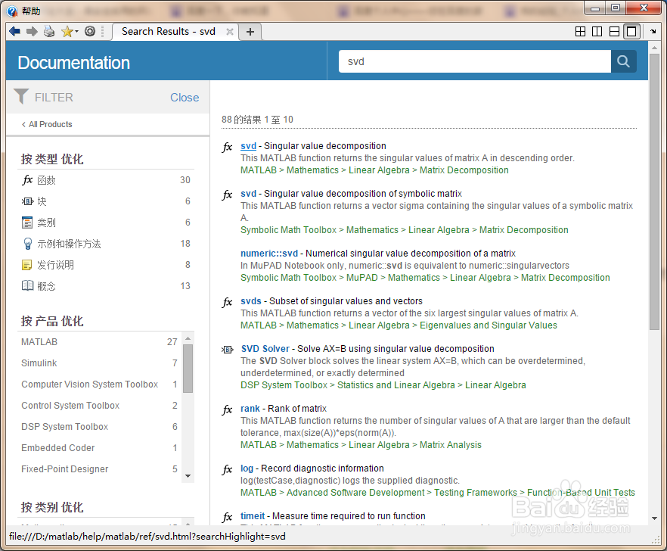Click the fx icon beside timeit
Image resolution: width=667 pixels, height=551 pixels.
pyautogui.click(x=227, y=517)
